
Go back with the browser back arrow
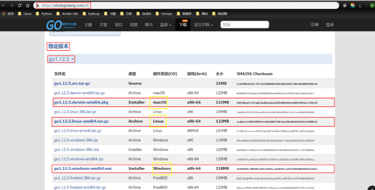pos(3,5)
